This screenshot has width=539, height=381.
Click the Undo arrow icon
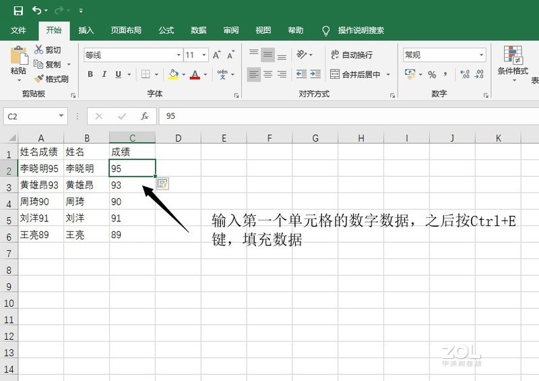click(37, 10)
